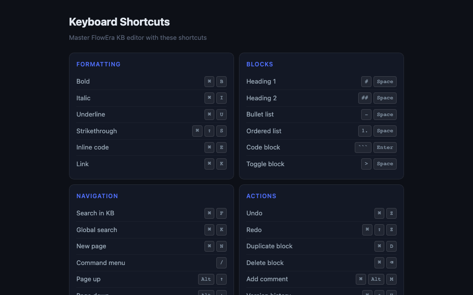
Task: Click the Z key in the Undo row
Action: click(391, 213)
